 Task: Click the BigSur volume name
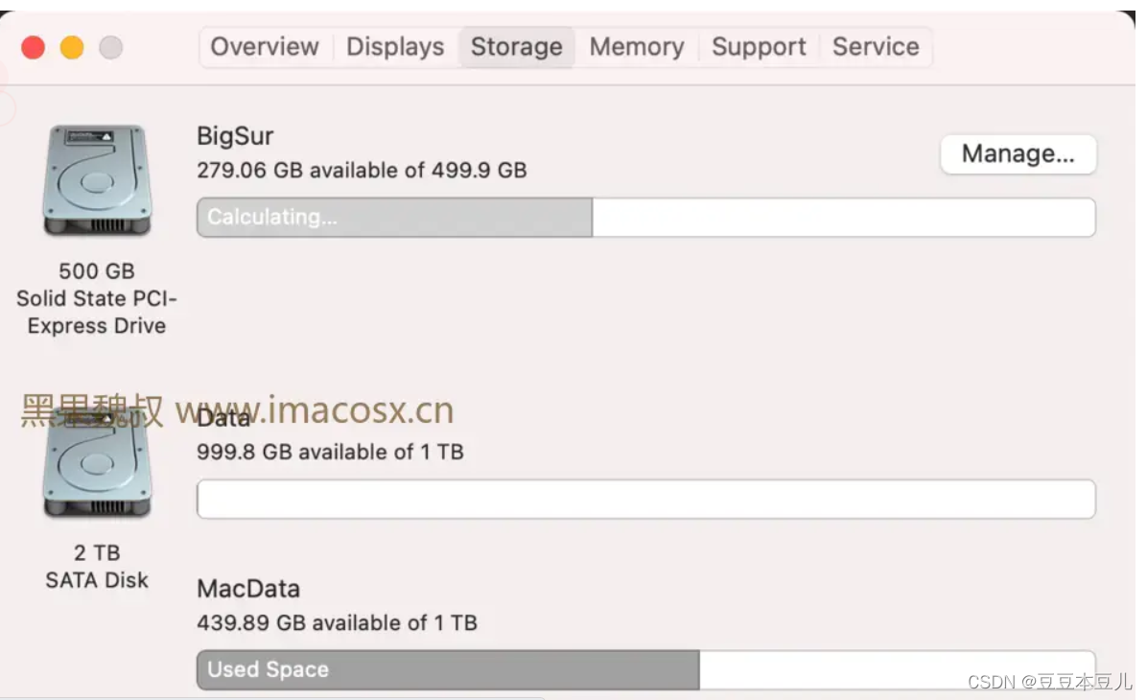[235, 137]
